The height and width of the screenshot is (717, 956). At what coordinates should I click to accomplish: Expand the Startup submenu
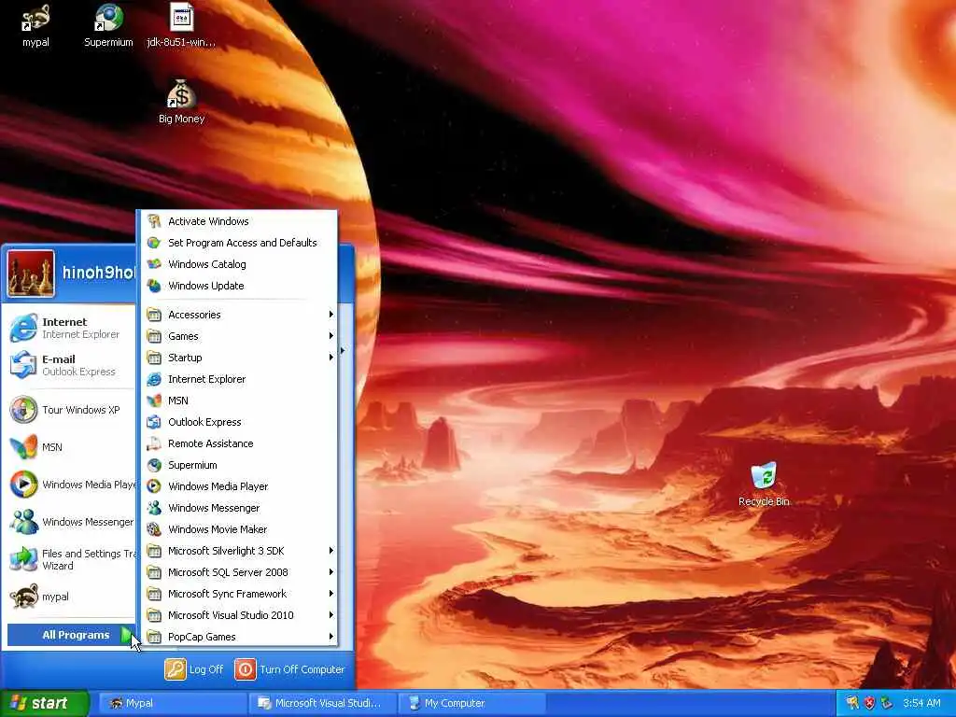pos(240,358)
